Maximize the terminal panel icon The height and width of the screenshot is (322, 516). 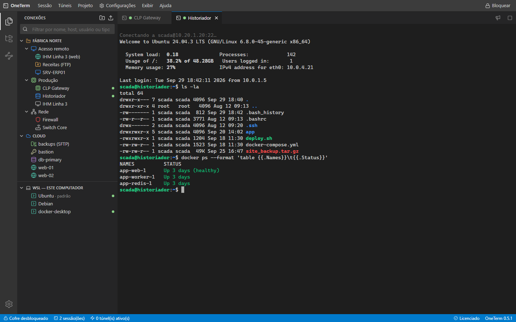coord(510,18)
